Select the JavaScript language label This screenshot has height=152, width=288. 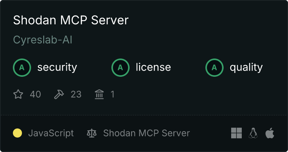point(51,133)
